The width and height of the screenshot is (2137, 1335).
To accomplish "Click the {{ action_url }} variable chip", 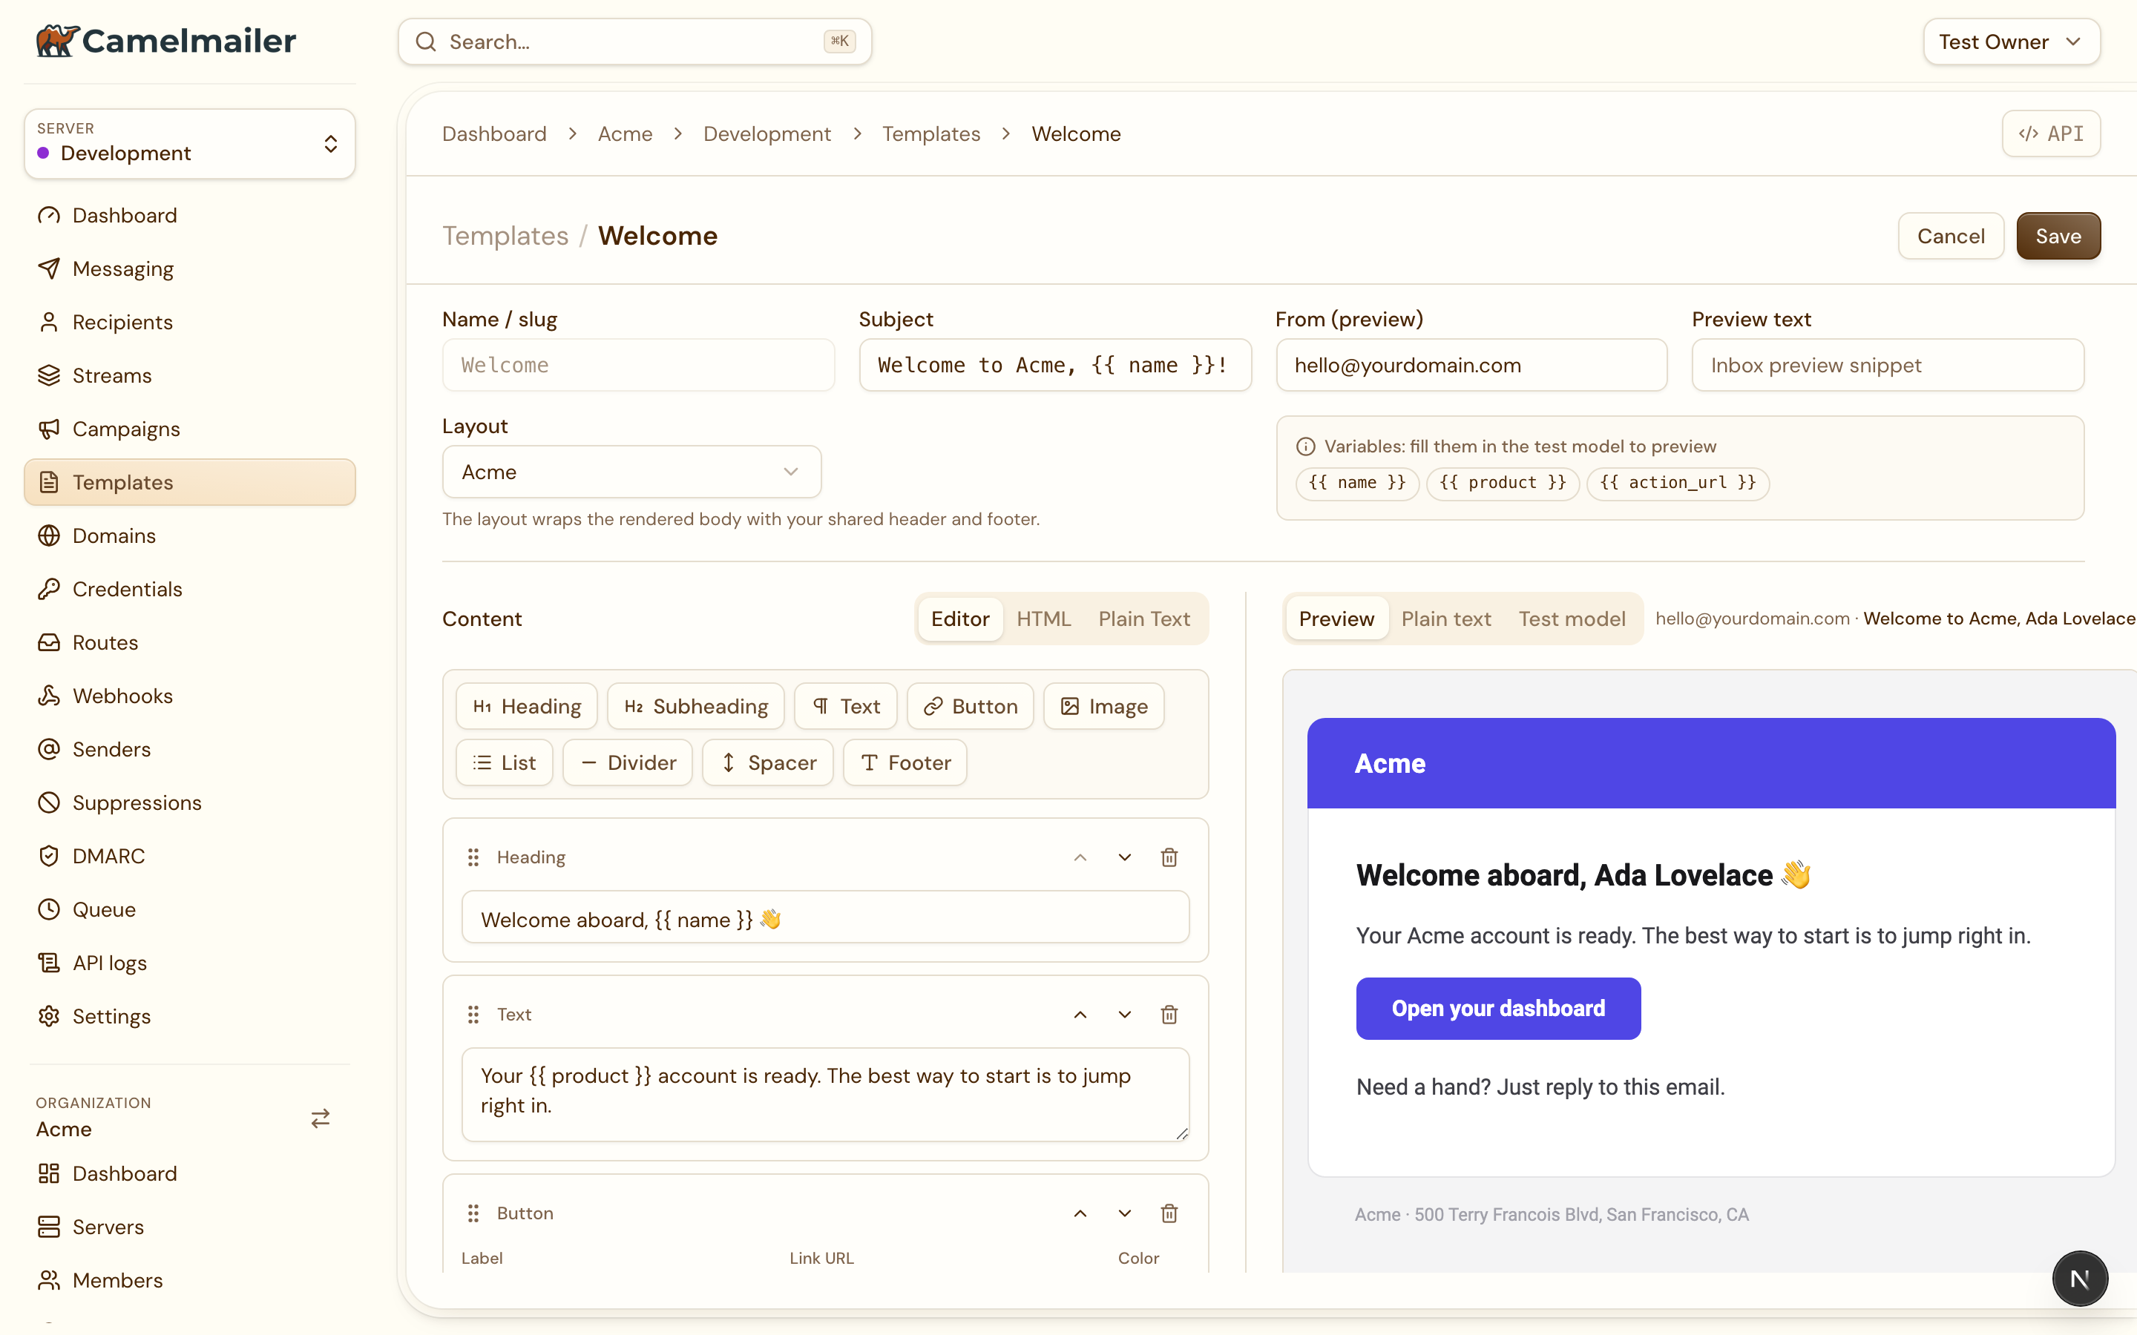I will pyautogui.click(x=1678, y=483).
